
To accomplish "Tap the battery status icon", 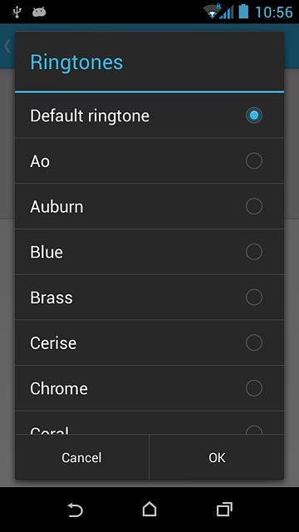I will click(243, 12).
